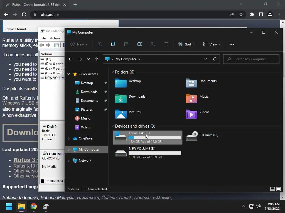This screenshot has width=285, height=213.
Task: Collapse the Devices and drives group
Action: click(112, 126)
